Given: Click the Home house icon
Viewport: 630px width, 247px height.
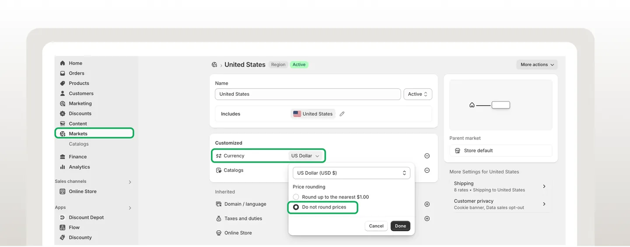Looking at the screenshot, I should (x=63, y=63).
